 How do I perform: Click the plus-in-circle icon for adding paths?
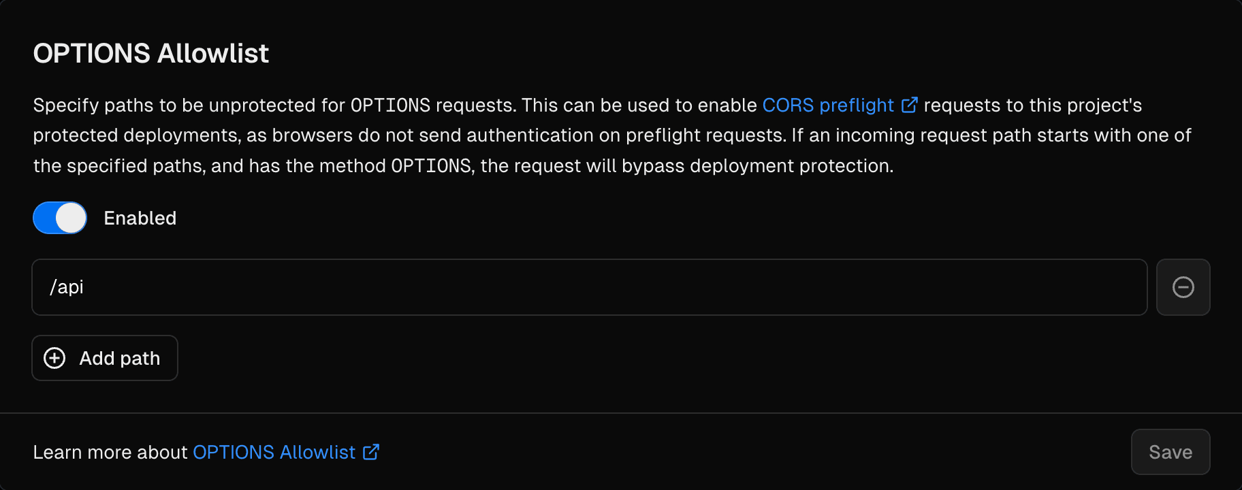tap(54, 358)
